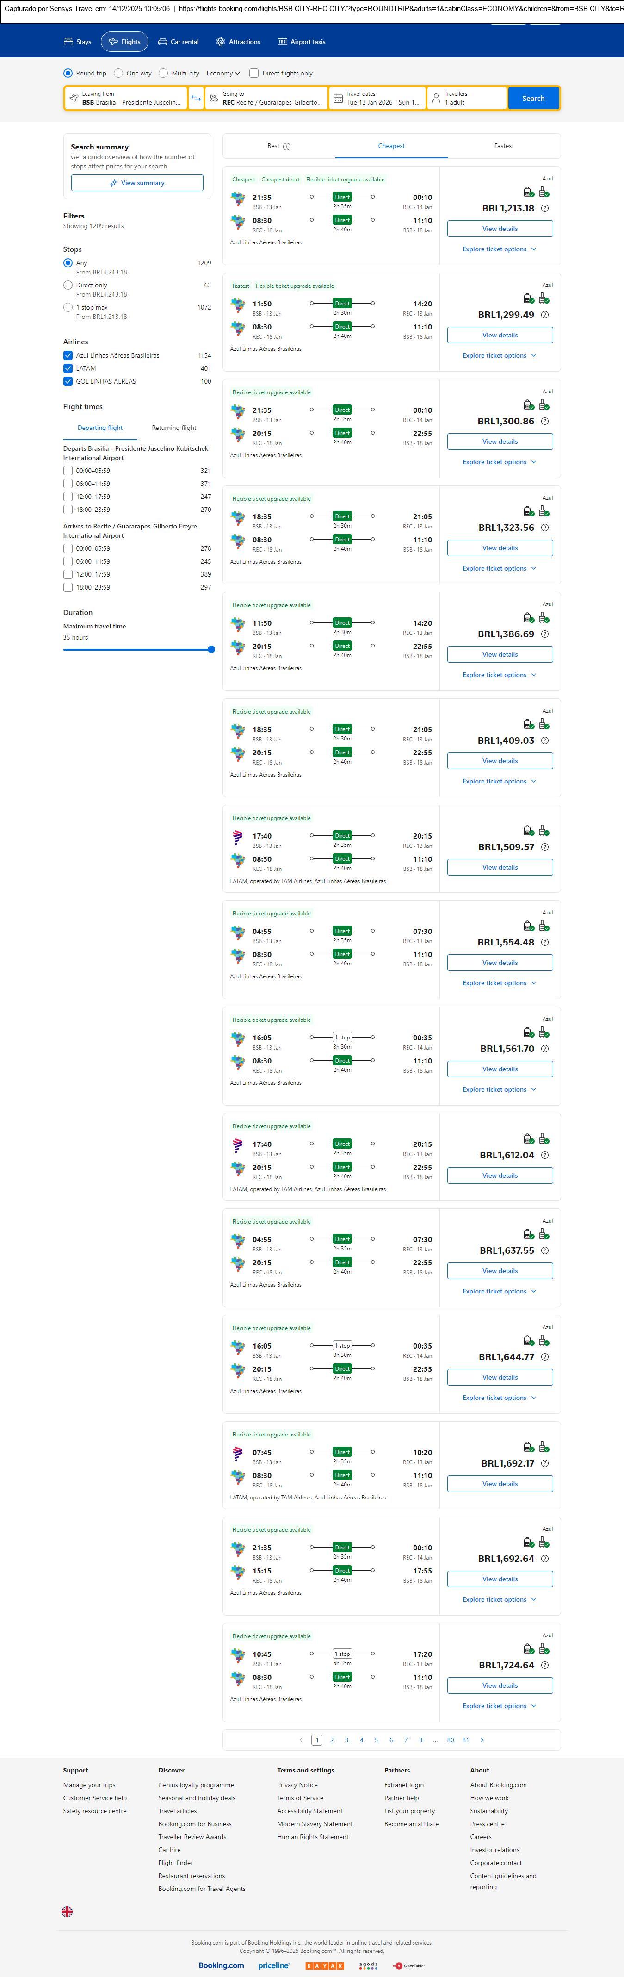Select the One way radio button
Image resolution: width=624 pixels, height=1977 pixels.
[118, 74]
